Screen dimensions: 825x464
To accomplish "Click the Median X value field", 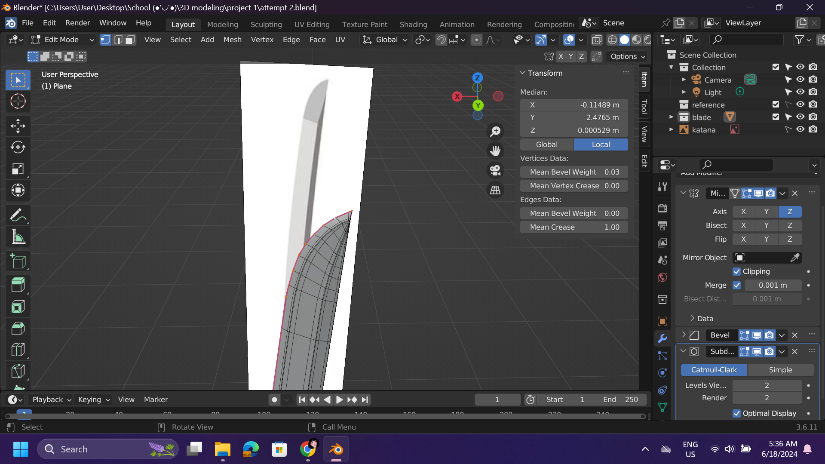I will pyautogui.click(x=574, y=105).
